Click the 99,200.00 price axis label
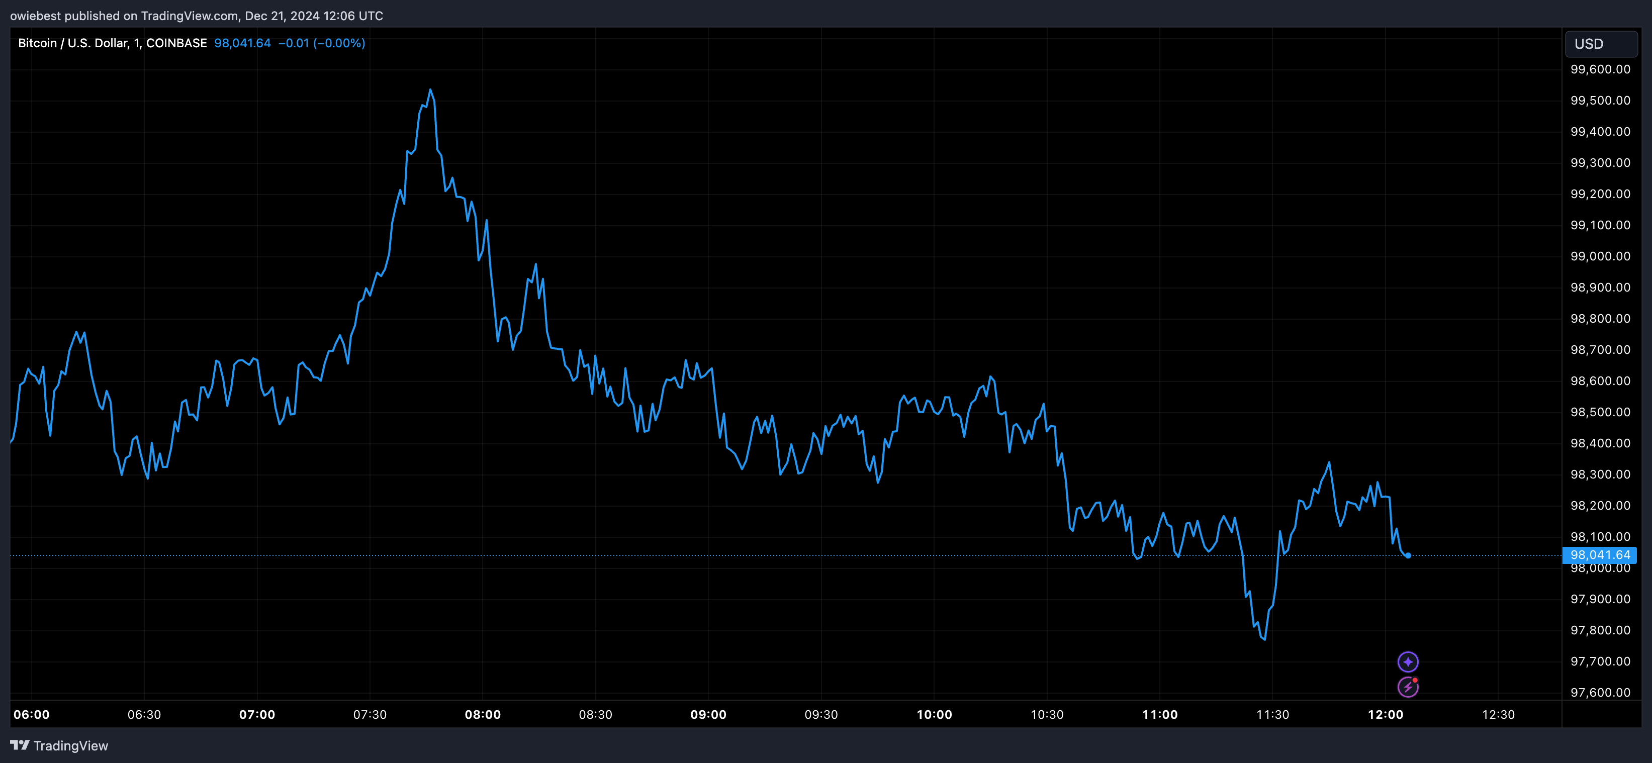 click(x=1600, y=194)
